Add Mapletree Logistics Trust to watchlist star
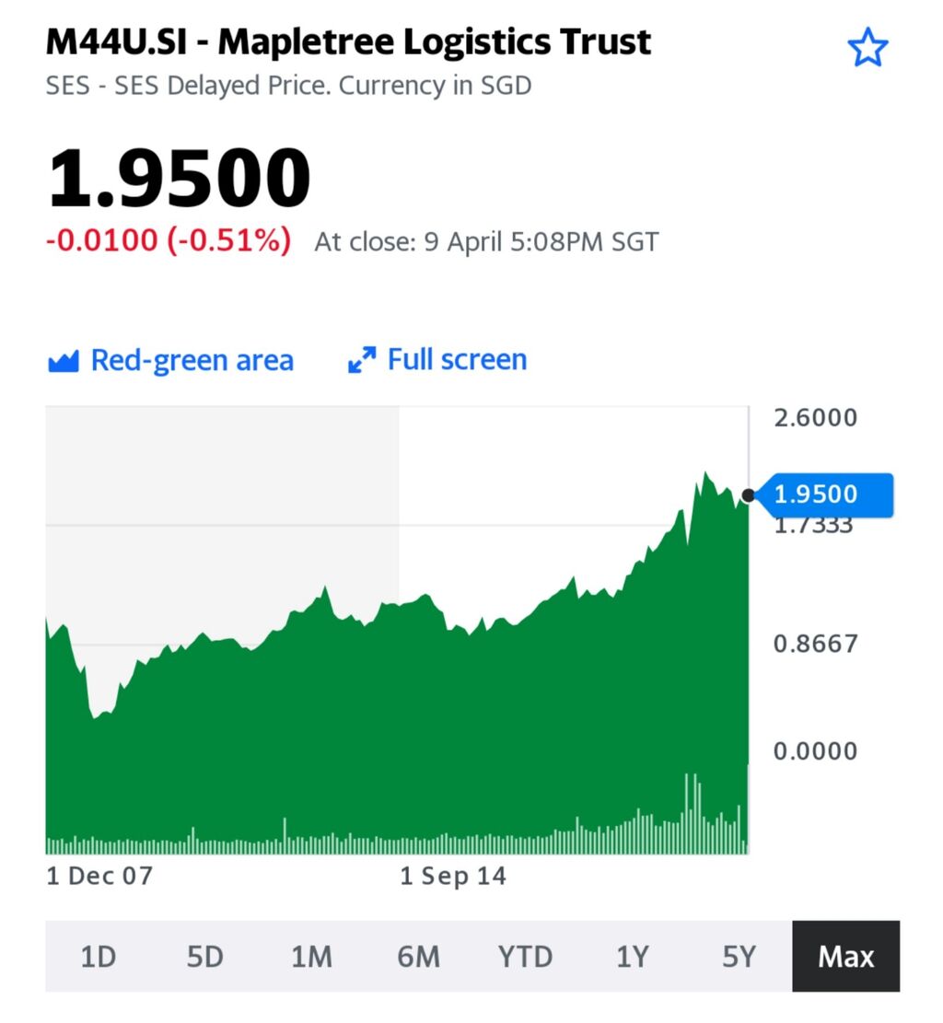The image size is (943, 1023). (x=867, y=47)
